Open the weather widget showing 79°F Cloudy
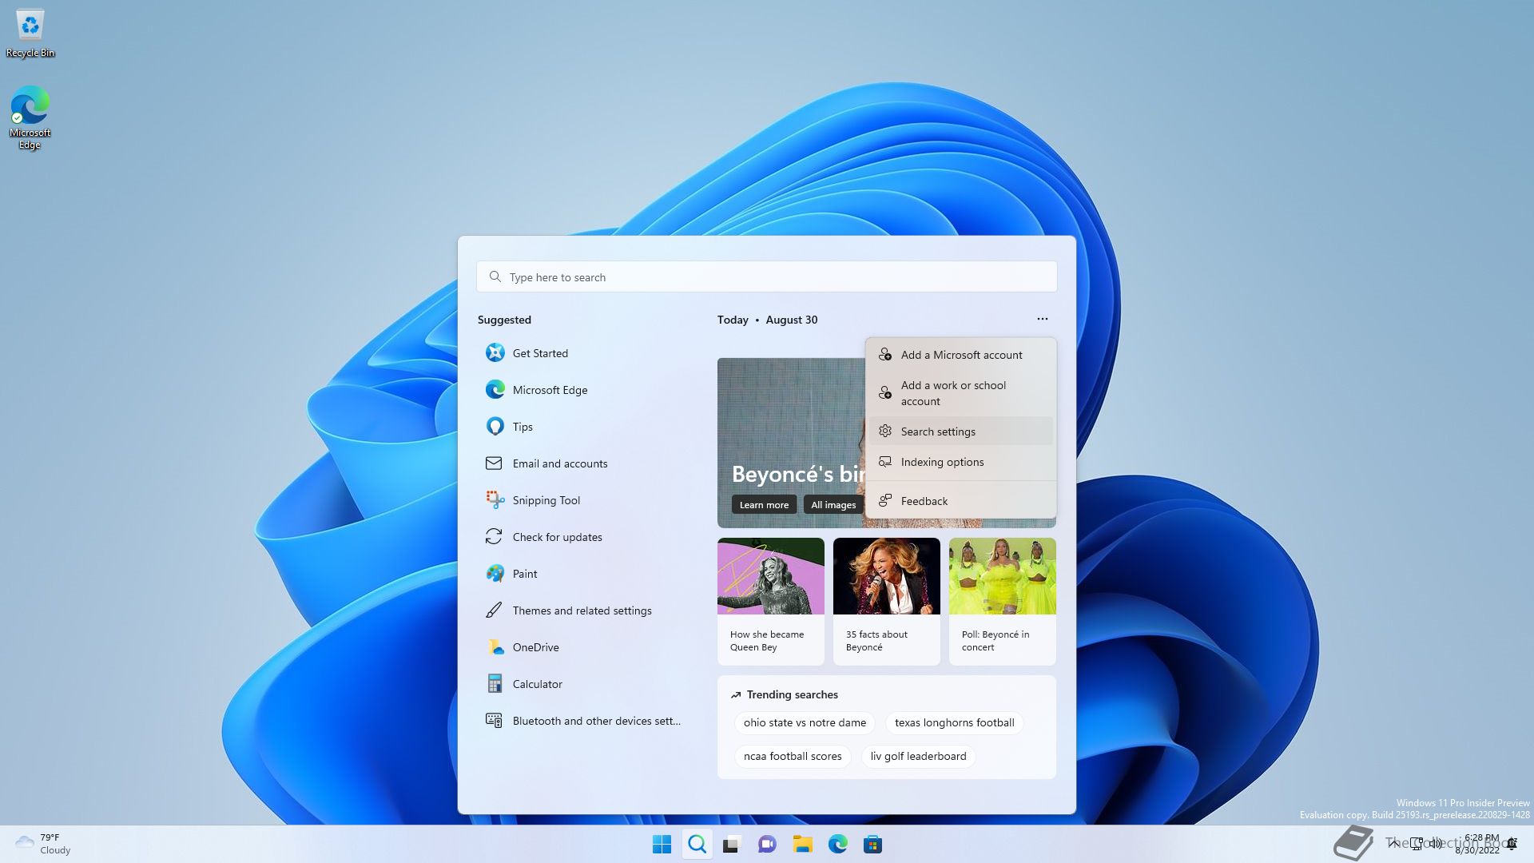 click(44, 844)
